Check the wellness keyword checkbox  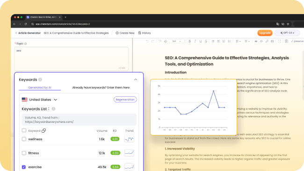click(x=24, y=139)
